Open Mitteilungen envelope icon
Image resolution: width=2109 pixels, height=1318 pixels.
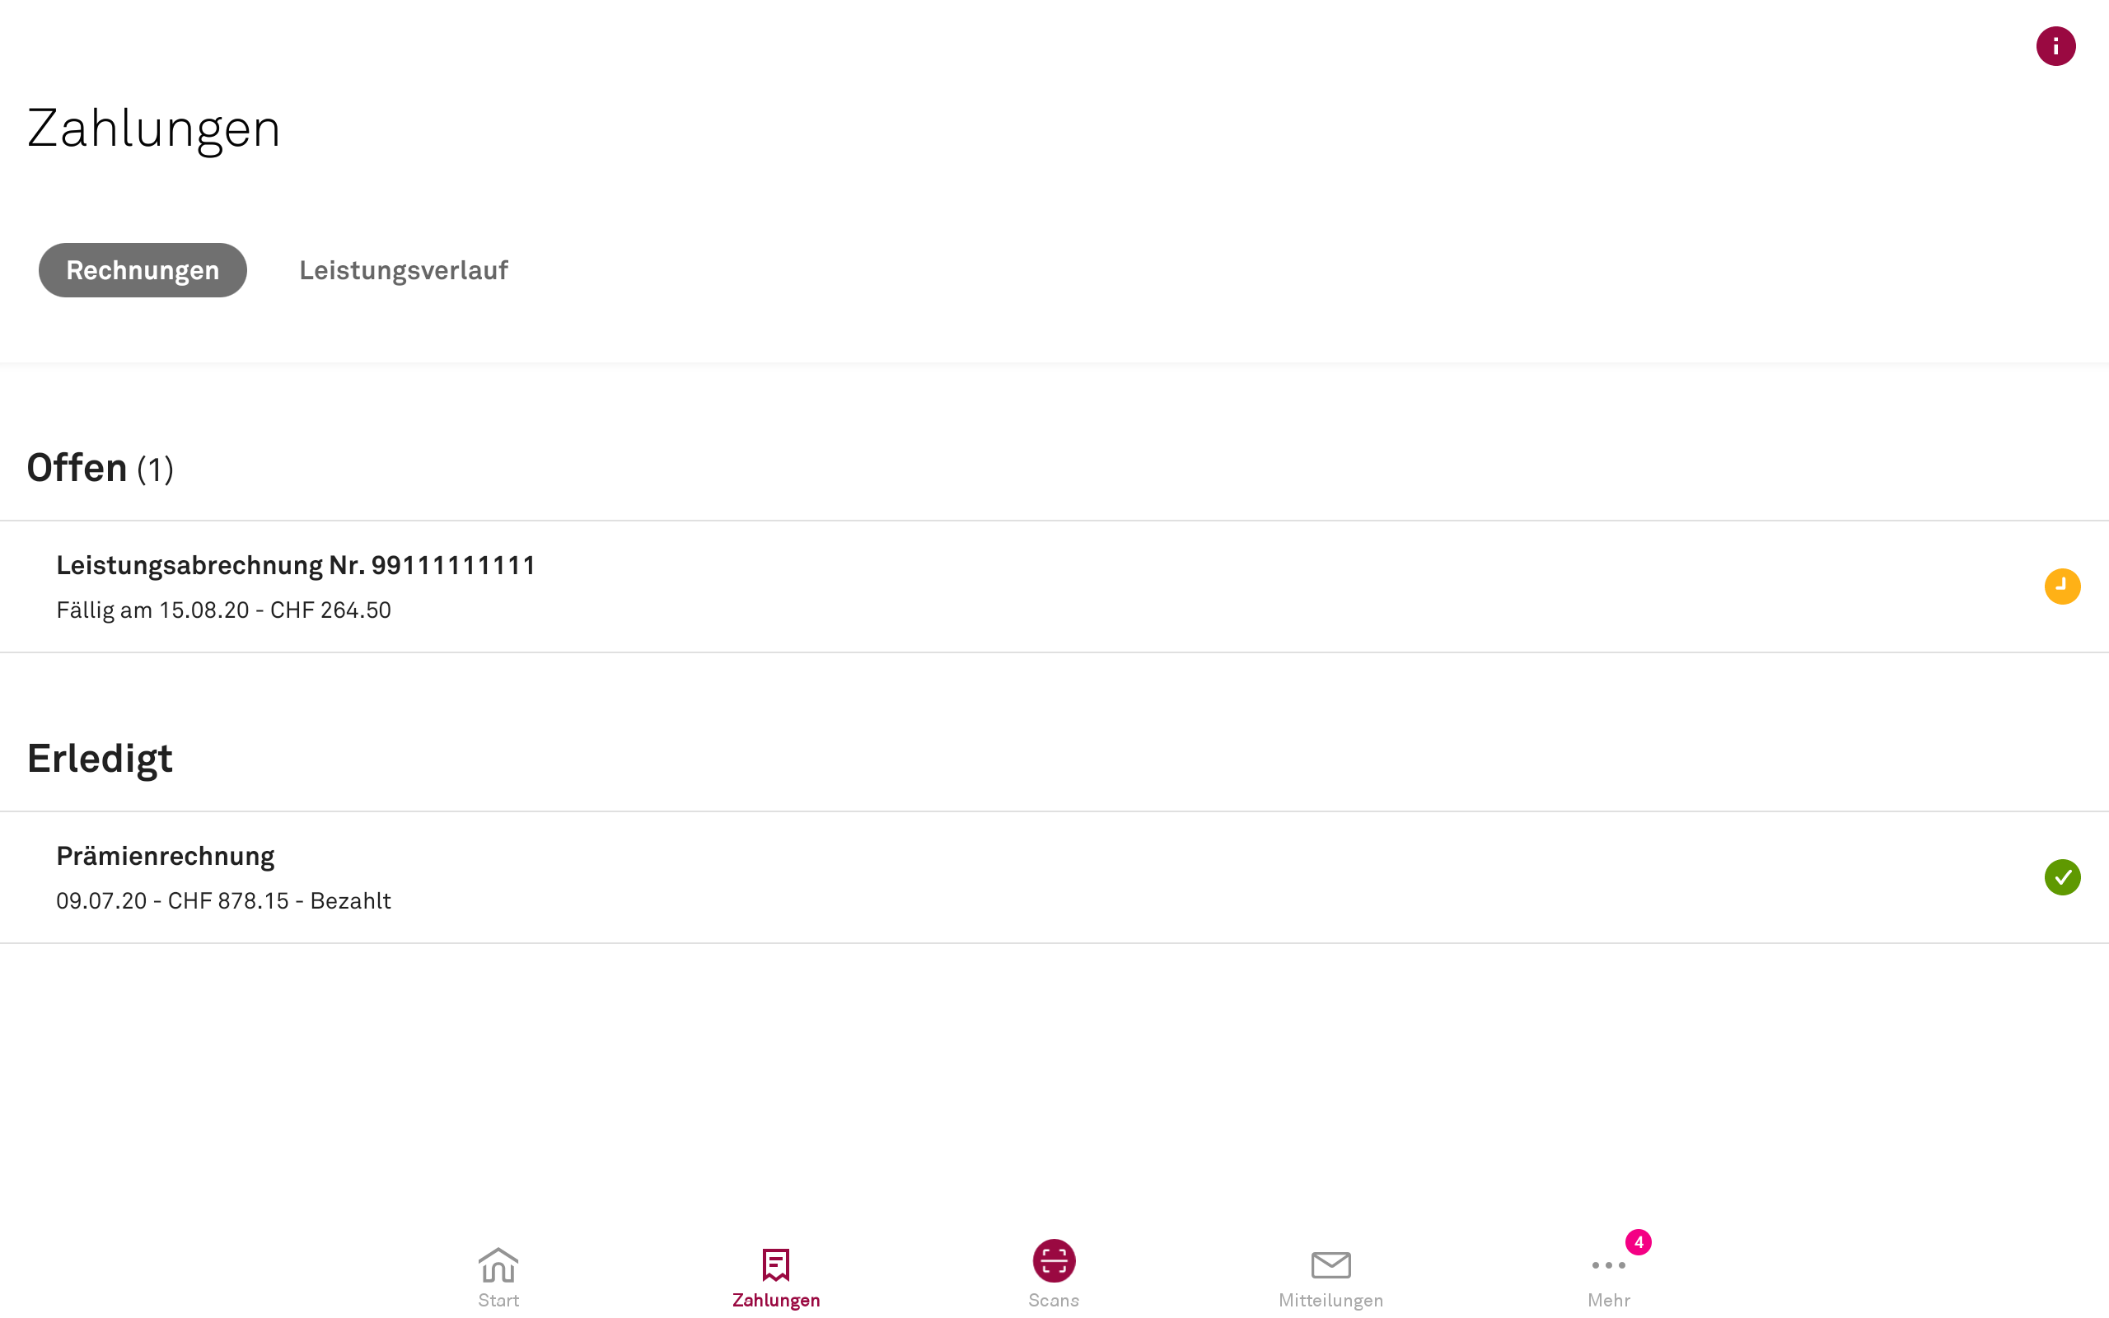point(1330,1264)
